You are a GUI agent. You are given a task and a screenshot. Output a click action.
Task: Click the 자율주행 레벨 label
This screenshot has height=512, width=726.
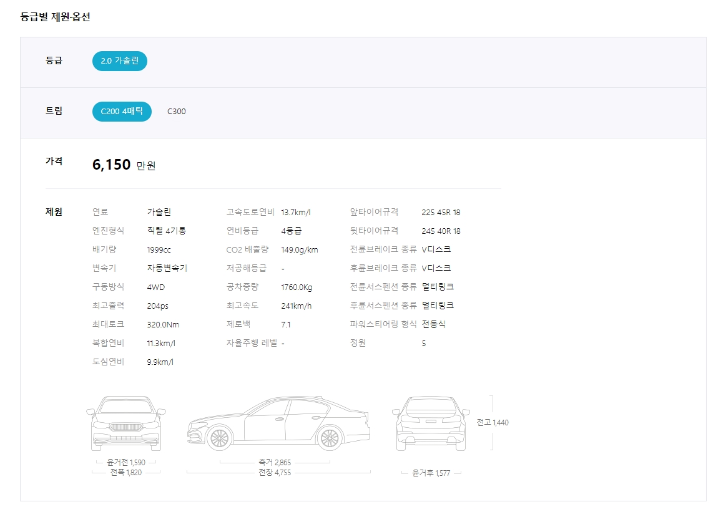tap(252, 343)
